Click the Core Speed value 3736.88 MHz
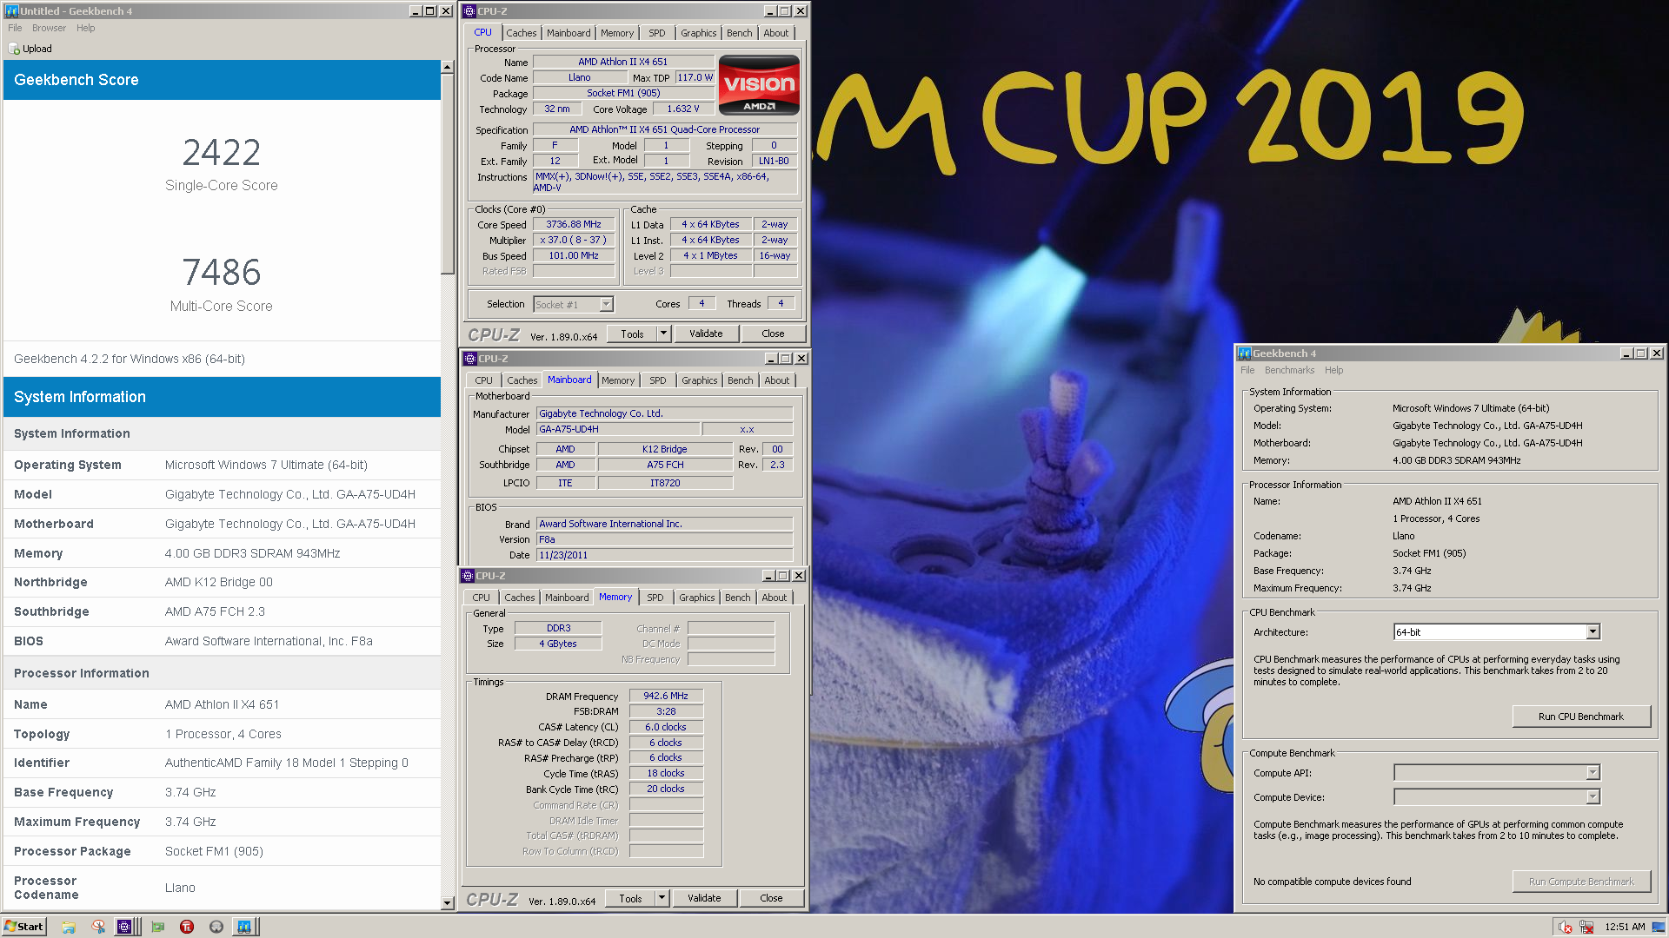The image size is (1669, 938). pyautogui.click(x=574, y=224)
